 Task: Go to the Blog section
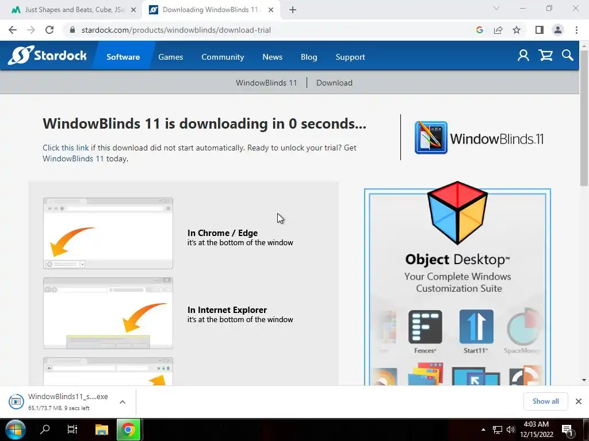point(309,57)
